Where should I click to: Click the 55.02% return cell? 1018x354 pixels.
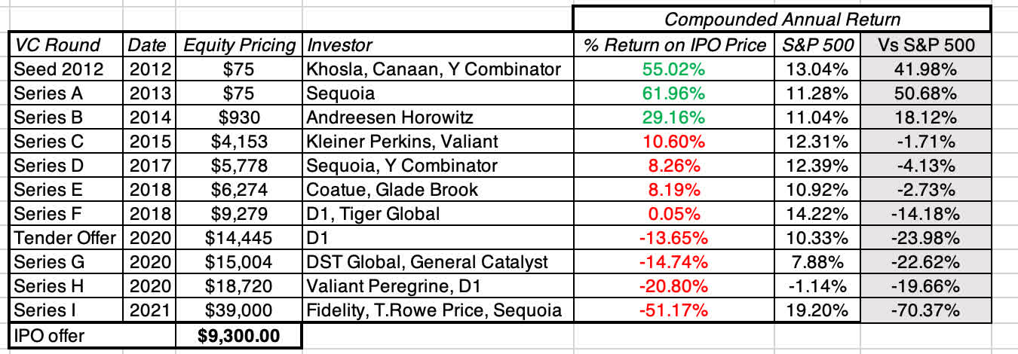coord(676,70)
